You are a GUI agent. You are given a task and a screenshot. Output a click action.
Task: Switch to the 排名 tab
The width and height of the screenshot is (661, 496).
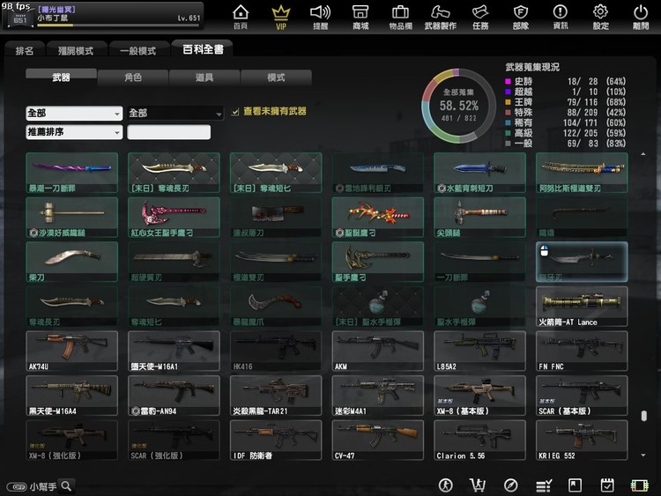pyautogui.click(x=25, y=50)
